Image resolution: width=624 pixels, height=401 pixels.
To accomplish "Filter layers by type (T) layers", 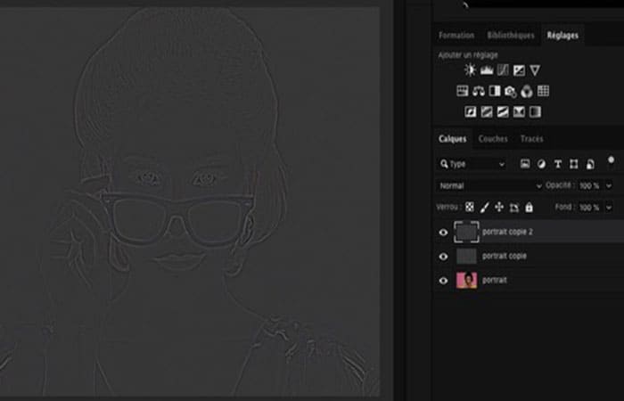I will click(557, 164).
